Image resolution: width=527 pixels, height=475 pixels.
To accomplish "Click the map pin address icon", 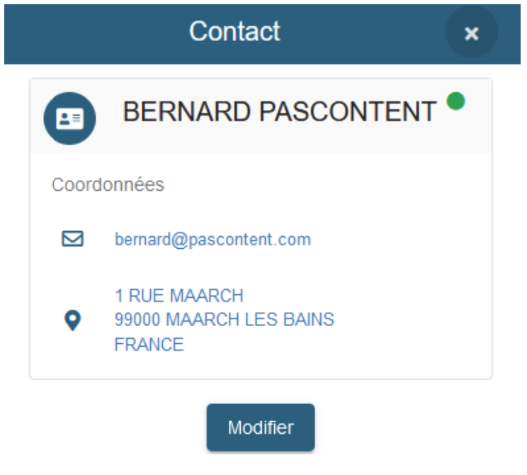I will click(x=72, y=320).
